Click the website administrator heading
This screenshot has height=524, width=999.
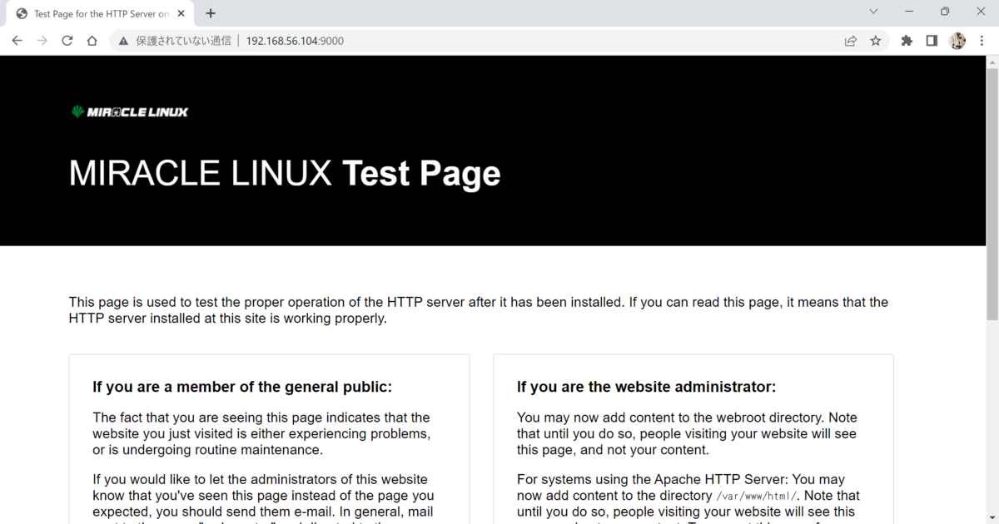click(646, 387)
